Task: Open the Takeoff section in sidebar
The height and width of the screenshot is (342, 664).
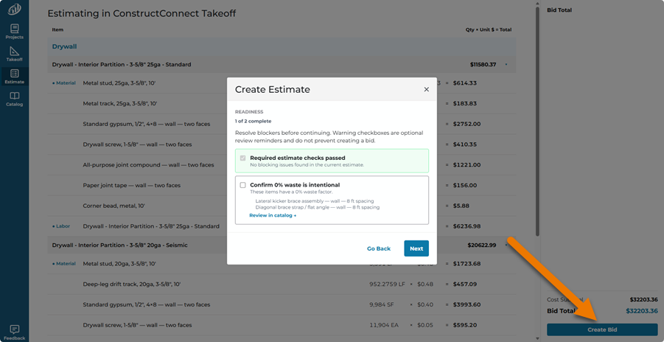Action: tap(15, 55)
